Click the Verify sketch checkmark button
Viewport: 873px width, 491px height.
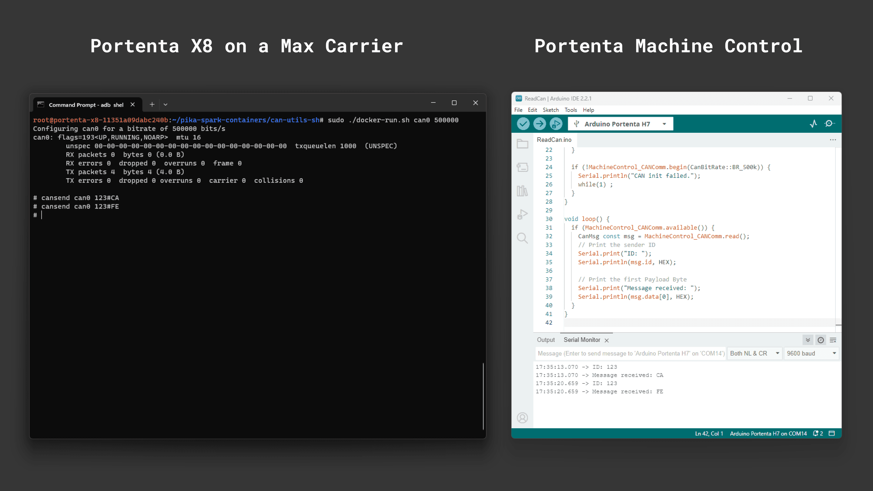pos(523,124)
